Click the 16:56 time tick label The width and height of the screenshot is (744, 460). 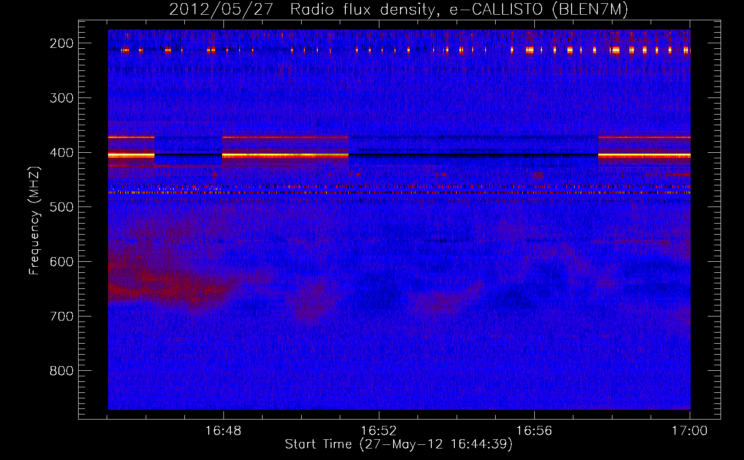point(534,431)
